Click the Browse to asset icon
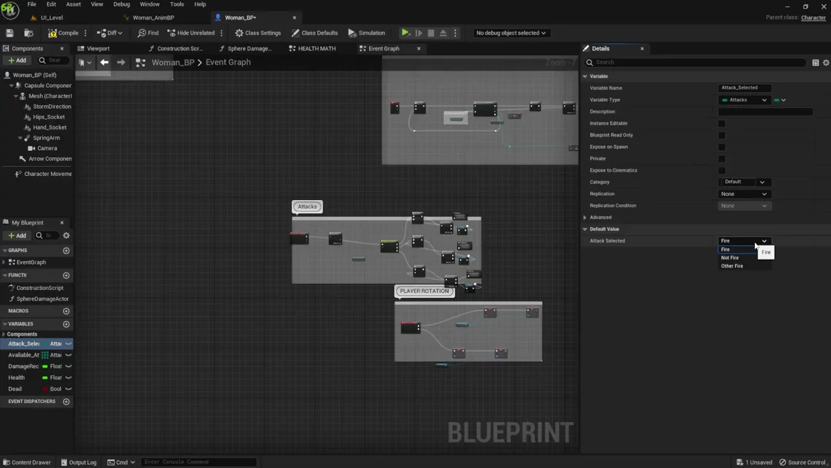The width and height of the screenshot is (831, 468). click(x=28, y=33)
